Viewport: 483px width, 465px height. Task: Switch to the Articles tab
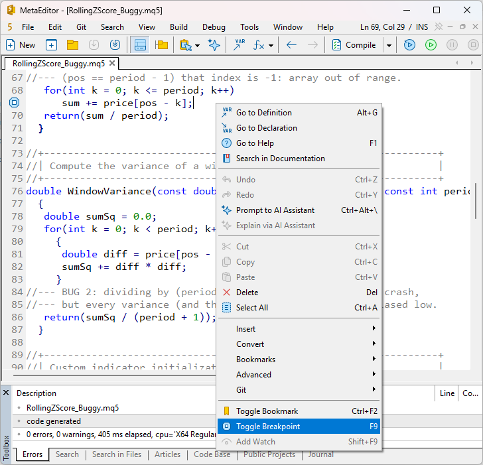(x=168, y=454)
